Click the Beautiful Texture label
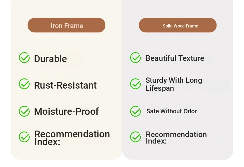Screen dimensions: 244x167 tap(175, 58)
